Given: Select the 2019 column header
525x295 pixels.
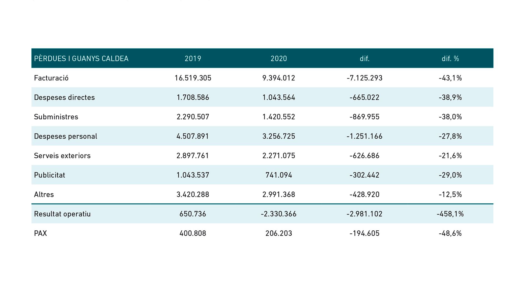Looking at the screenshot, I should [x=193, y=59].
